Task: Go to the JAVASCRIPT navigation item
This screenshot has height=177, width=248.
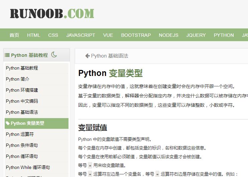Action: click(x=81, y=35)
